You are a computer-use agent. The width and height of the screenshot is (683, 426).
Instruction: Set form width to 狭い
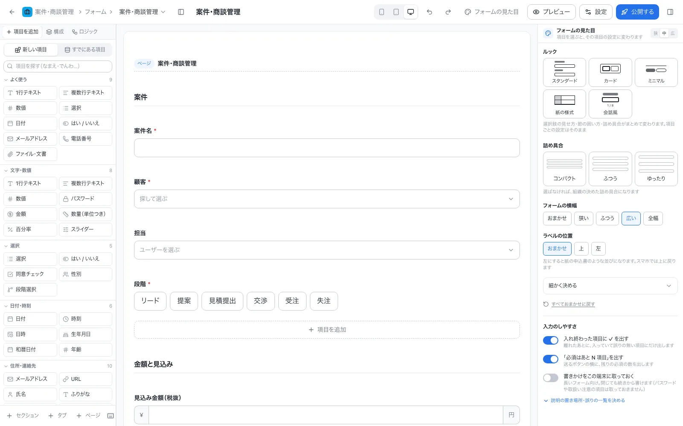[584, 219]
